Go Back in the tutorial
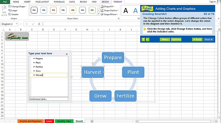 (x=197, y=40)
